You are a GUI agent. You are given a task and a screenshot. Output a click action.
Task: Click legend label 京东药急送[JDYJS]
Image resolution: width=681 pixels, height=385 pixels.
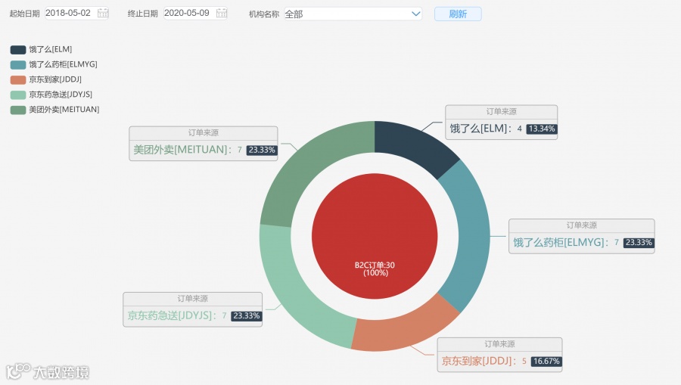tap(61, 95)
